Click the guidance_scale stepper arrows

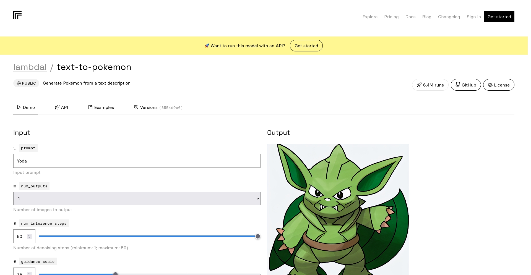point(29,273)
